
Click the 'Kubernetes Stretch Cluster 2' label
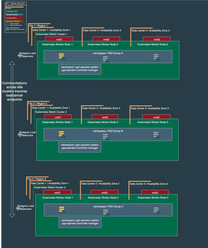51,112
